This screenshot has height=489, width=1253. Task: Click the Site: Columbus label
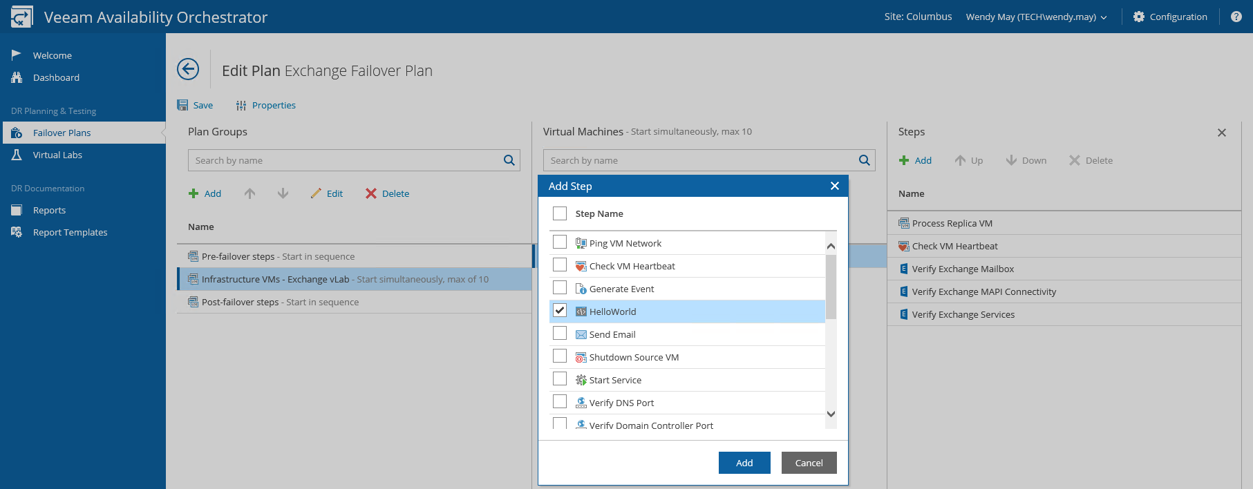(x=918, y=17)
